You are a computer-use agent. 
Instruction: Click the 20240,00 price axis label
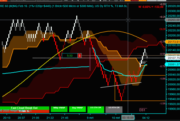(x=174, y=26)
